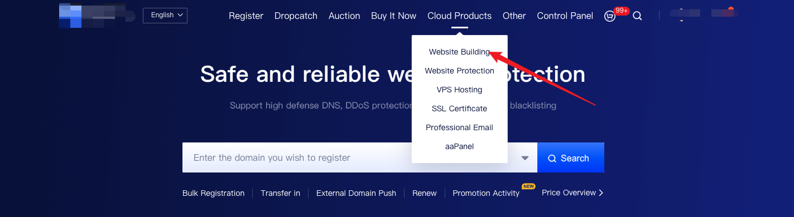Open SSL Certificate menu item
Viewport: 794px width, 217px height.
[x=459, y=108]
